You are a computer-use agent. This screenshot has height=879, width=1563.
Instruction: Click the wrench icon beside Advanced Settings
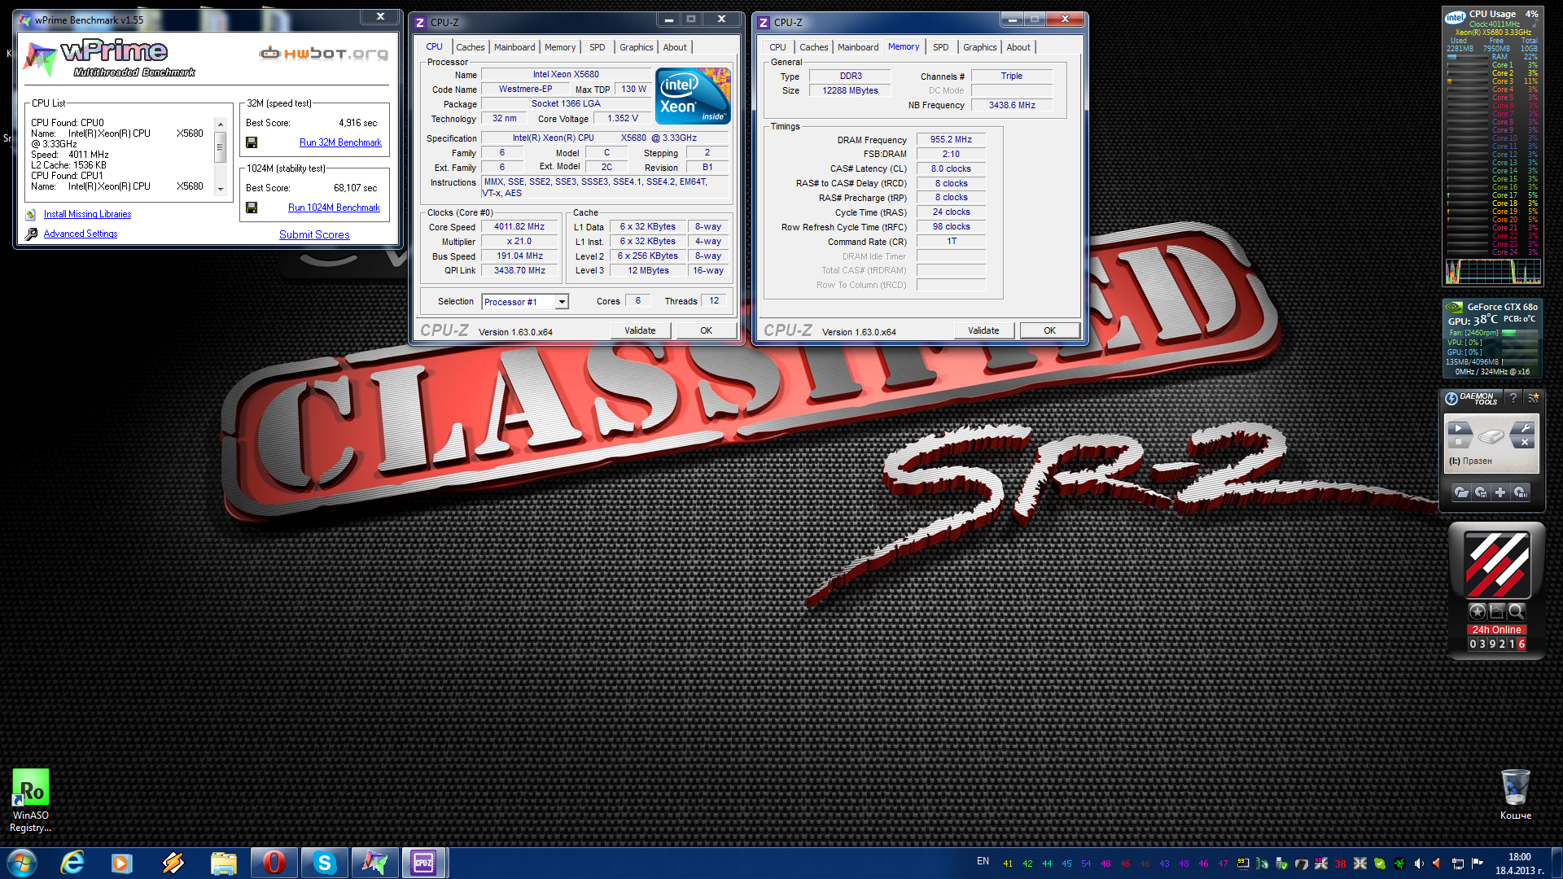click(x=31, y=234)
